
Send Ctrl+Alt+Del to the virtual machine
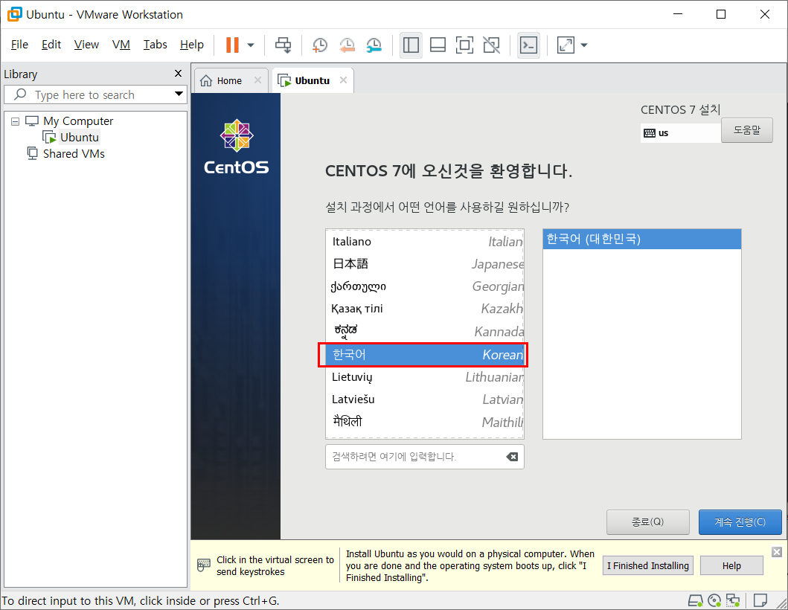[284, 45]
